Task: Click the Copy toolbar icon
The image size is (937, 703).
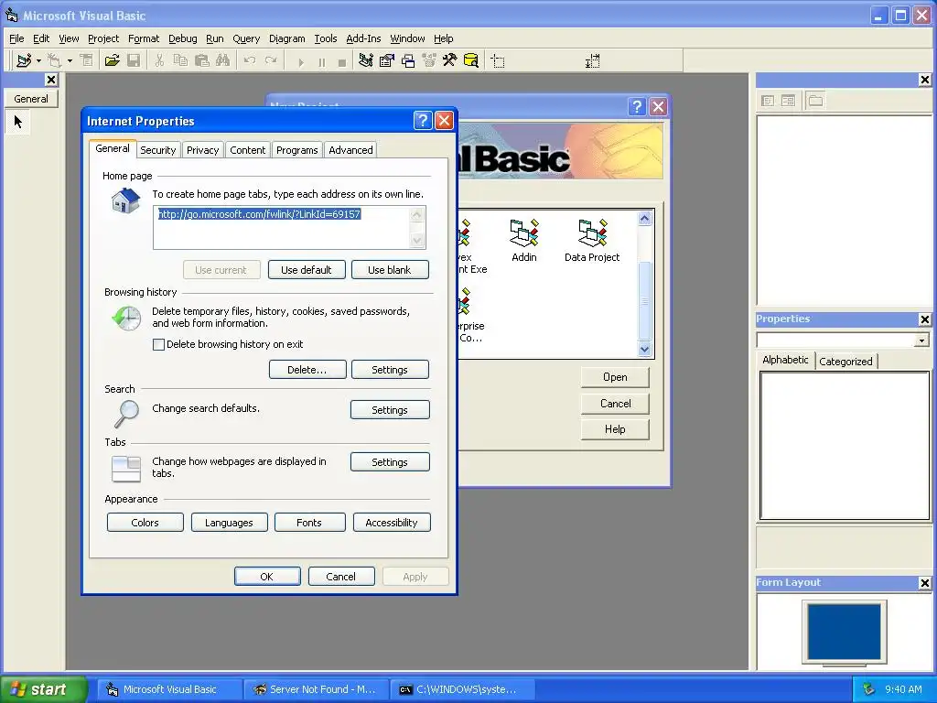Action: pos(180,60)
